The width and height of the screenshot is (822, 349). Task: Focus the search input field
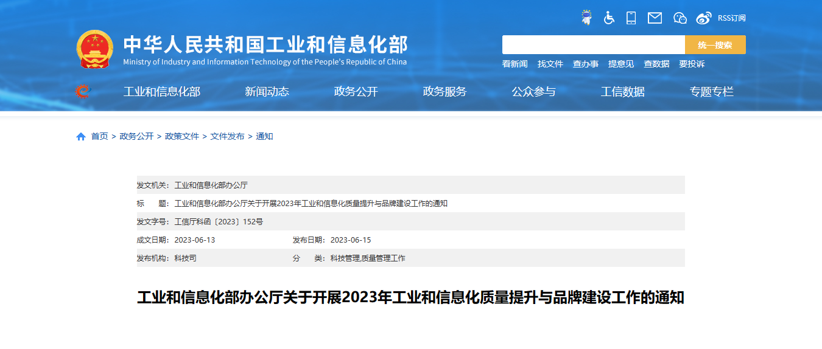(593, 45)
